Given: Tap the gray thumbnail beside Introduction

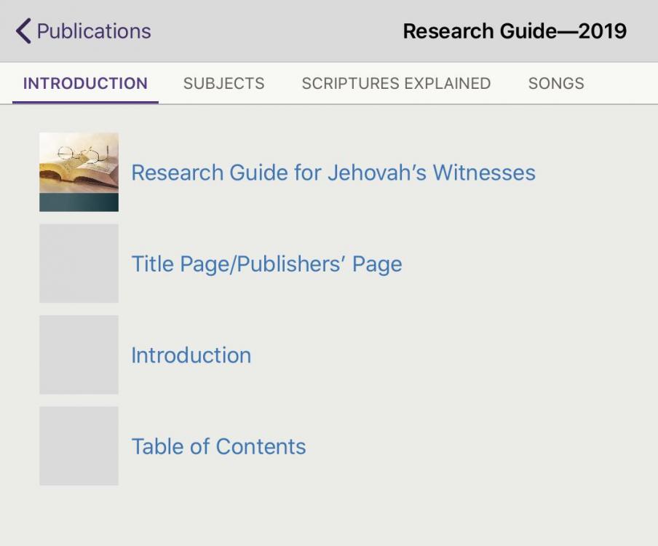Looking at the screenshot, I should [x=79, y=355].
